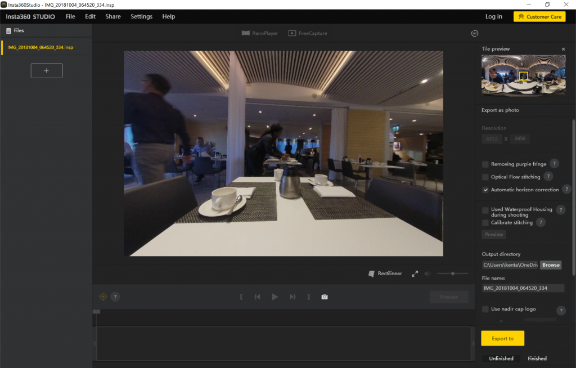Click the Export to button
The height and width of the screenshot is (368, 576).
point(502,338)
